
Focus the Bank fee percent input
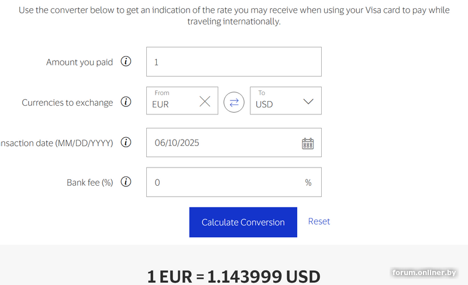click(x=233, y=182)
